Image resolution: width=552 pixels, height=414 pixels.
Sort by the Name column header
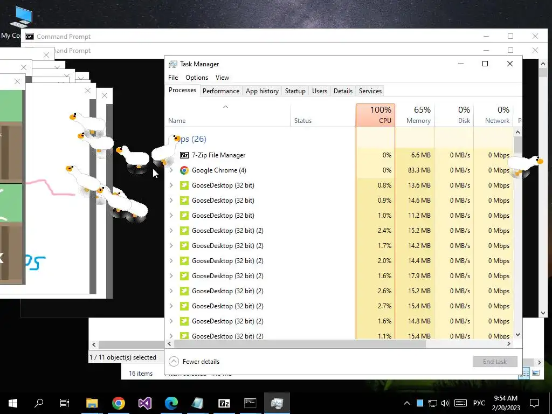pyautogui.click(x=228, y=115)
